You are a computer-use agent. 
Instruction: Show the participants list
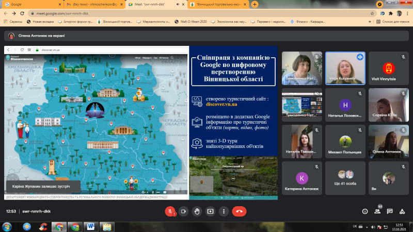pos(377,211)
